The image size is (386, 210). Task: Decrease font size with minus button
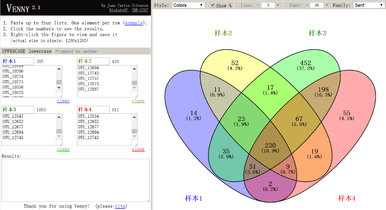pos(306,5)
